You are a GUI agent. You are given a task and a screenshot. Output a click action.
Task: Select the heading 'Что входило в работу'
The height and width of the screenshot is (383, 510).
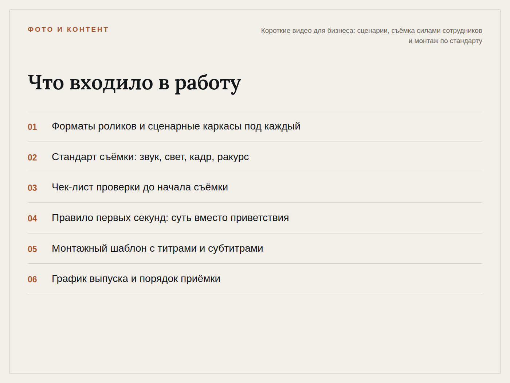tap(134, 83)
